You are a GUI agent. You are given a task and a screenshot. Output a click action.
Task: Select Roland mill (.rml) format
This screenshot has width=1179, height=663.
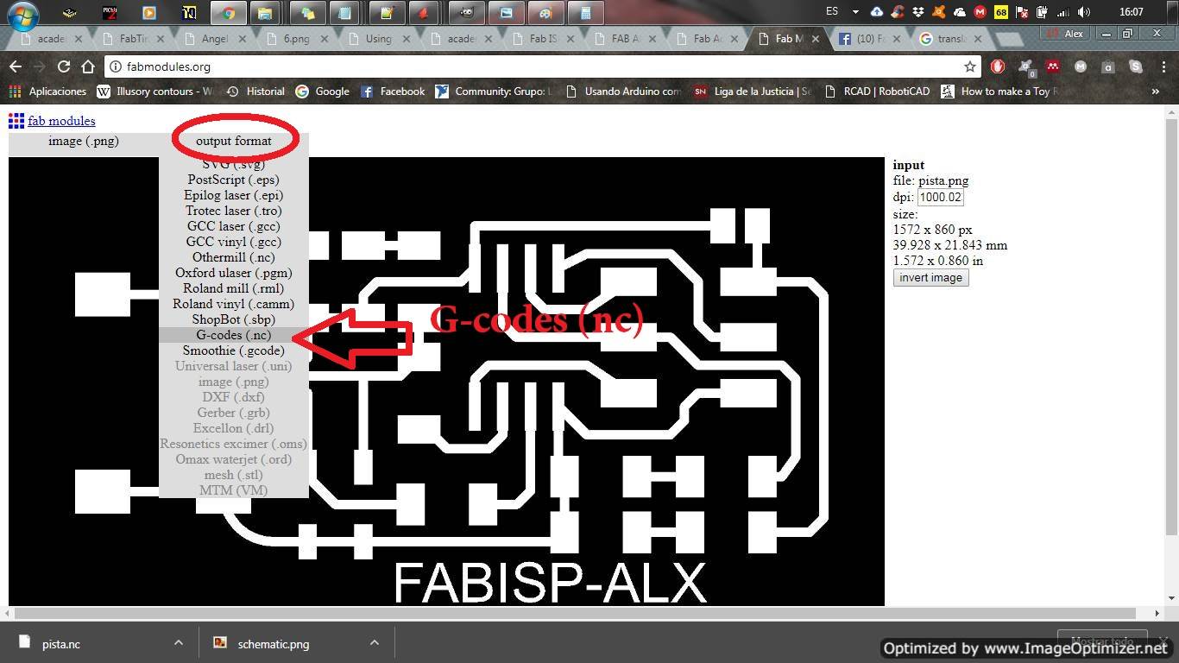coord(233,288)
